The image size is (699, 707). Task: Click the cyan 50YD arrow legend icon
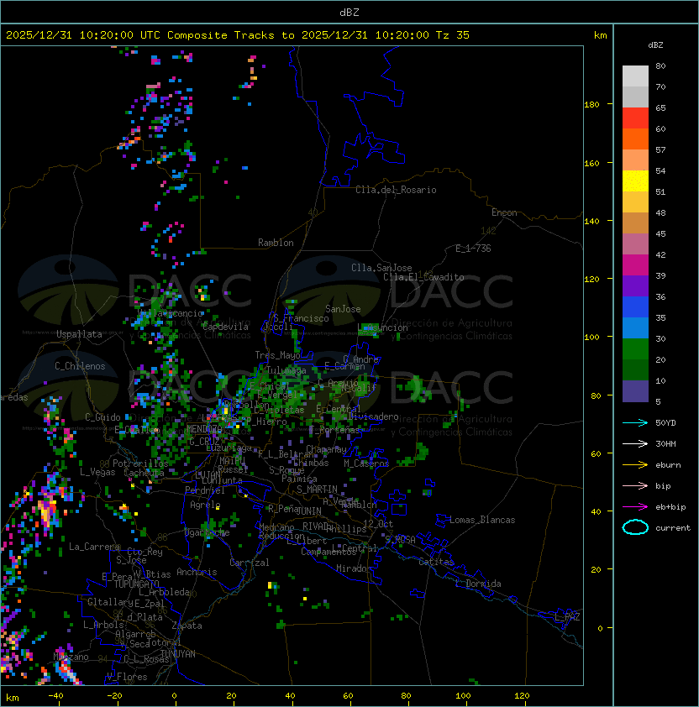[x=635, y=422]
